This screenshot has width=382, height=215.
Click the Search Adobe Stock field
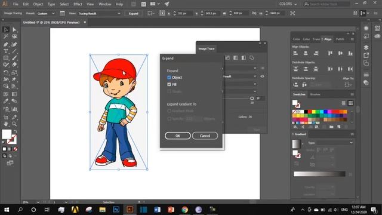[x=326, y=4]
